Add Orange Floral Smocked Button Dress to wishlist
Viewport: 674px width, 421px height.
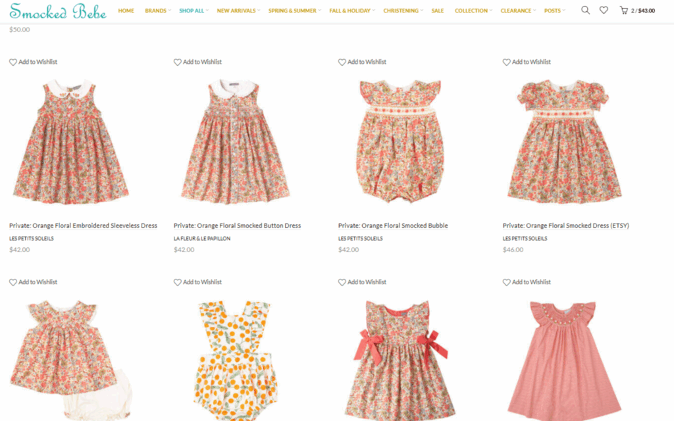(x=197, y=62)
